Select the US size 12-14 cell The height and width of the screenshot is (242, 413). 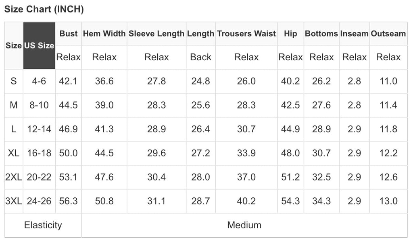point(39,129)
